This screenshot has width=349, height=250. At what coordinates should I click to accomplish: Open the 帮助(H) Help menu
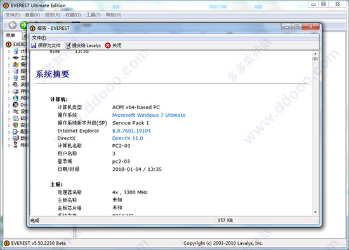tap(114, 15)
